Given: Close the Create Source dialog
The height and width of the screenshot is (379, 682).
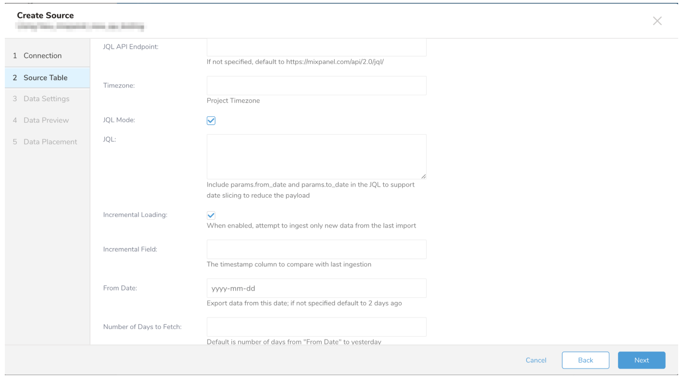Looking at the screenshot, I should coord(657,21).
